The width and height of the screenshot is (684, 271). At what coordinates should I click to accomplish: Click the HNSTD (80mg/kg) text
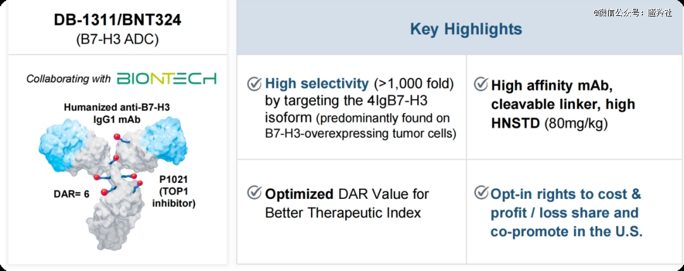(549, 123)
